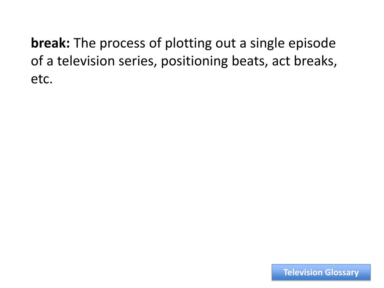The height and width of the screenshot is (288, 384).
Task: Click the word "series," in the text
Action: (x=138, y=62)
